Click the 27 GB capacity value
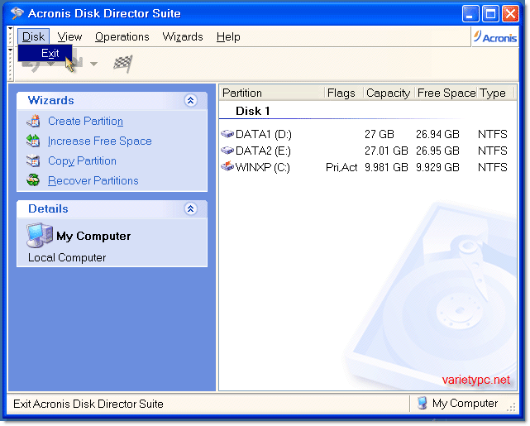530x426 pixels. pos(380,134)
